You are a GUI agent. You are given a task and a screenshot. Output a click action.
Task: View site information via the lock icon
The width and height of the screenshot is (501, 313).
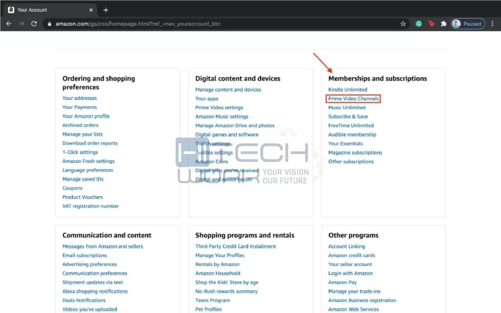pos(49,23)
